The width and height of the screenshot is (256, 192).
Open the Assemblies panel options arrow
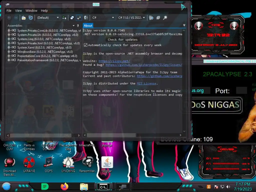coord(73,26)
